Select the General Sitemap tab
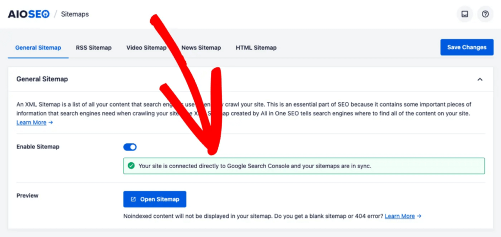 click(x=38, y=48)
